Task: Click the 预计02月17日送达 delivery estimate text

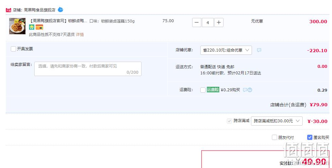Action: [x=244, y=73]
